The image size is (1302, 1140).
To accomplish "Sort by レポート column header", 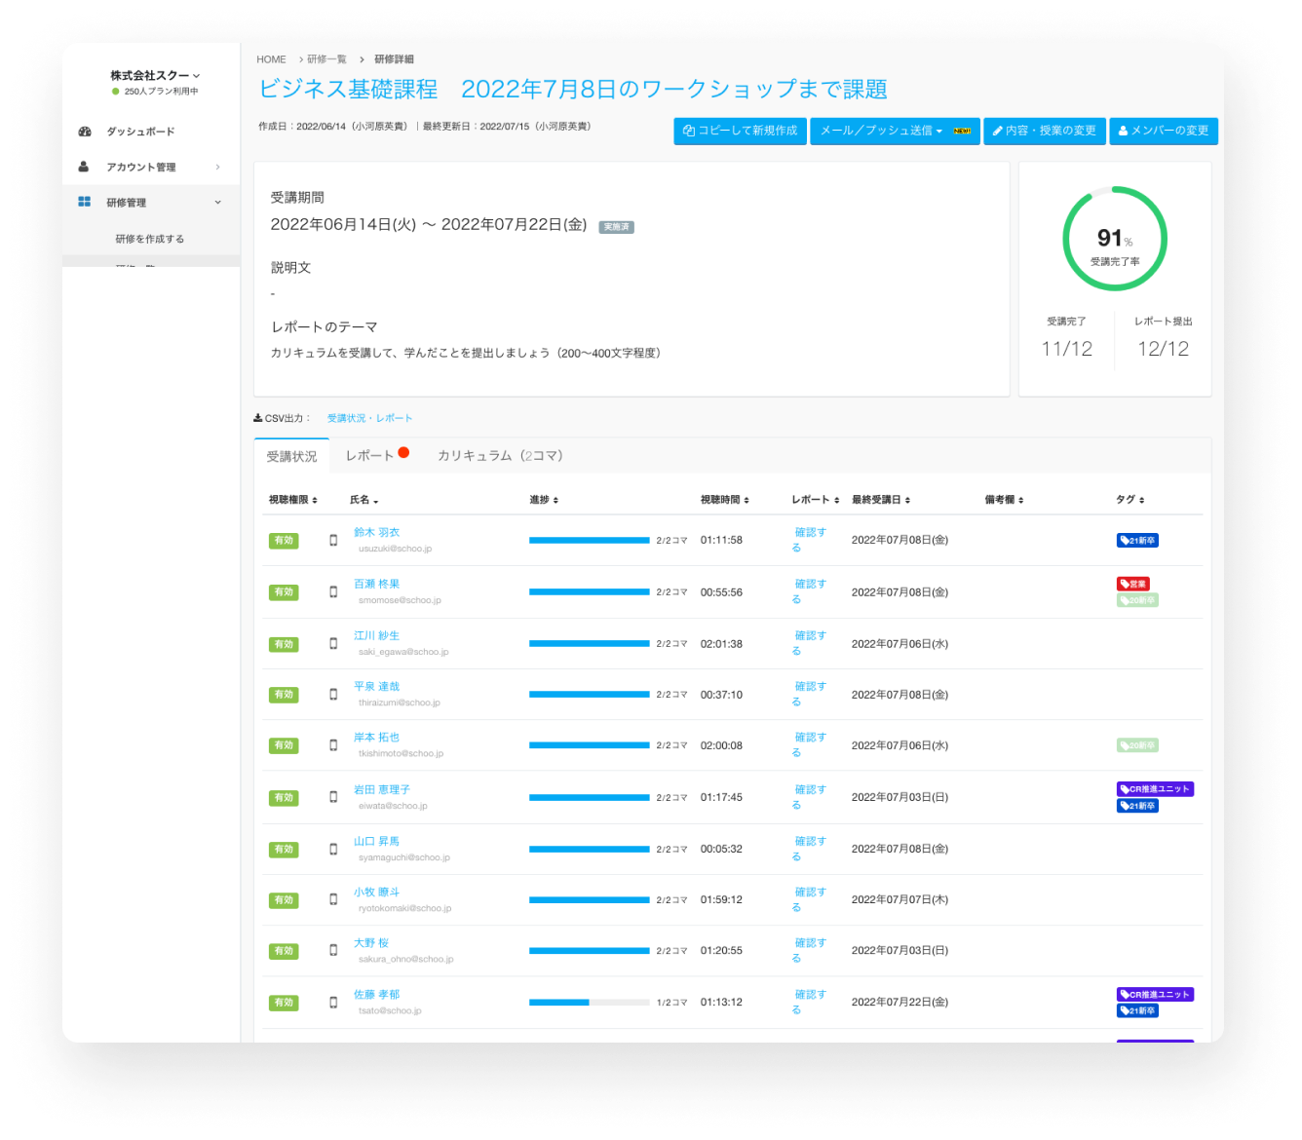I will point(815,500).
